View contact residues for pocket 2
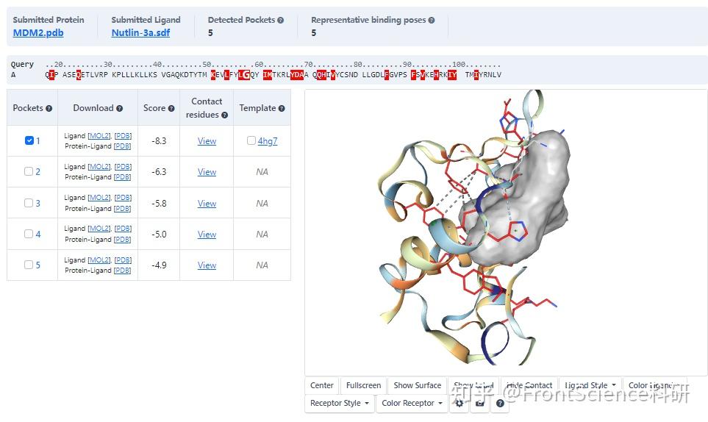 click(207, 172)
